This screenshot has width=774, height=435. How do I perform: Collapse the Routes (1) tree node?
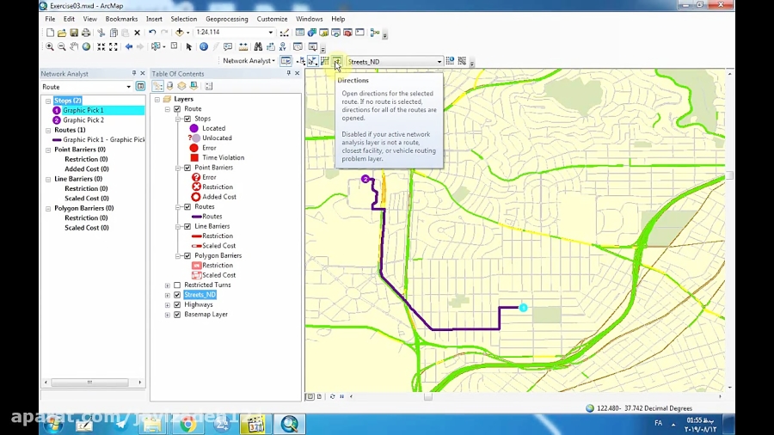(x=48, y=130)
